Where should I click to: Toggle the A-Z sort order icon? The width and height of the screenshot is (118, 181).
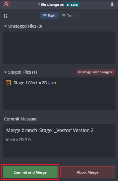click(6, 16)
